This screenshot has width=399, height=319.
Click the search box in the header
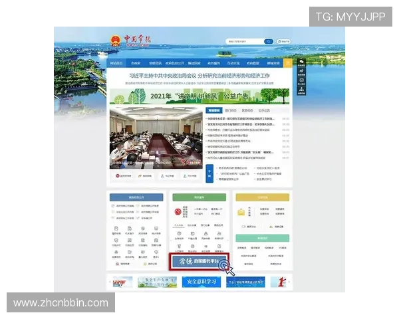tap(244, 41)
